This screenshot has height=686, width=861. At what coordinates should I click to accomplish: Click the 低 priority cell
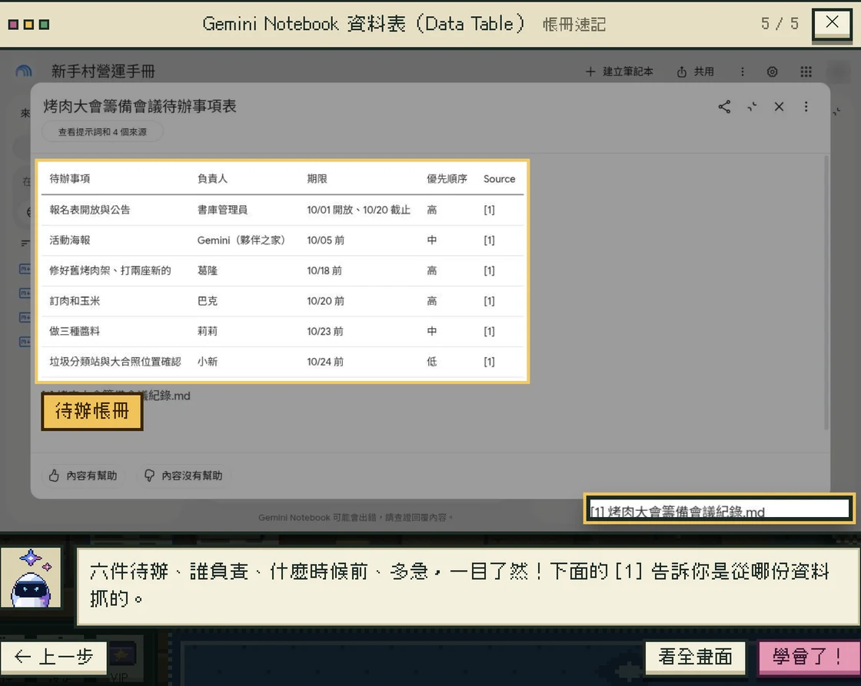pyautogui.click(x=431, y=362)
